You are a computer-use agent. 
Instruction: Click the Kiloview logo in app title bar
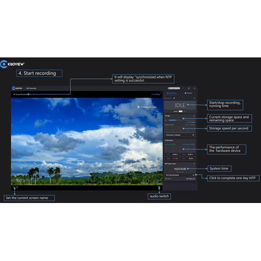tap(17, 88)
